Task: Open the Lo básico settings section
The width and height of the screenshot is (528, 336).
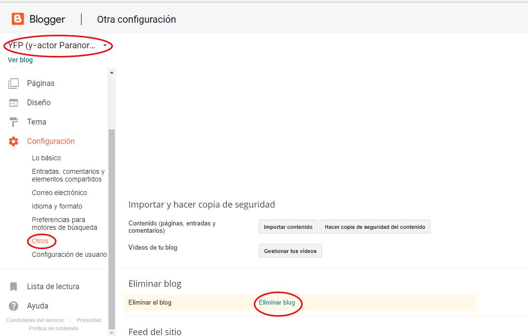Action: click(46, 158)
